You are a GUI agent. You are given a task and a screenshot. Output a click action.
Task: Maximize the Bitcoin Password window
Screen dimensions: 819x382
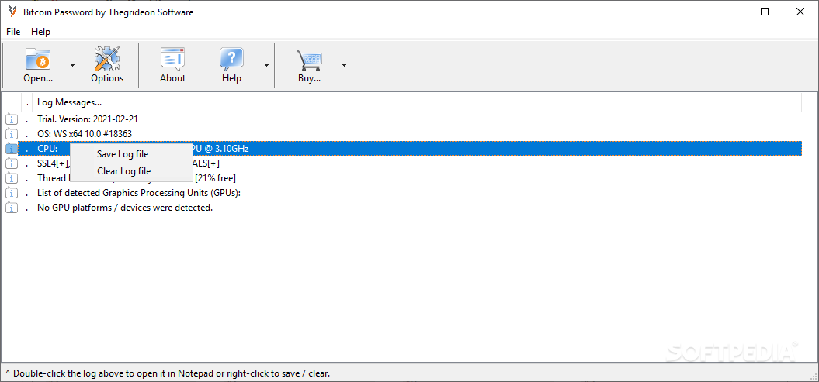pyautogui.click(x=765, y=12)
